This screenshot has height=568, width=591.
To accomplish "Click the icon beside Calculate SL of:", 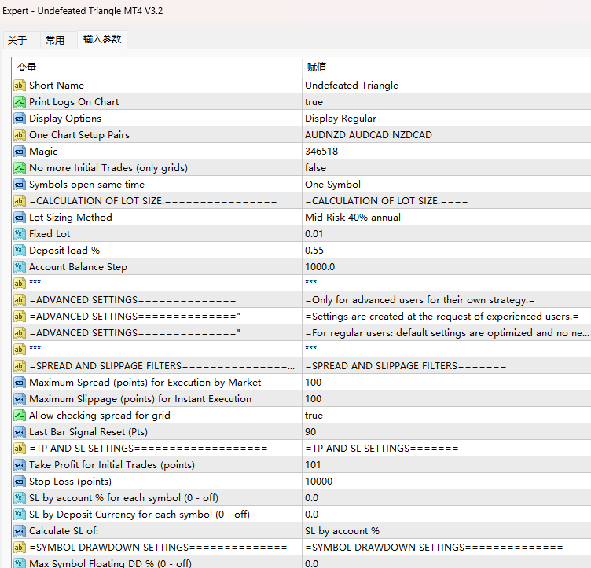I will point(20,531).
